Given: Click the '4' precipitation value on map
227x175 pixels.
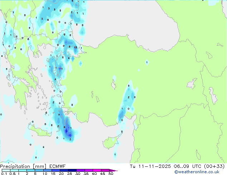Looking at the screenshot, I should 69,58.
